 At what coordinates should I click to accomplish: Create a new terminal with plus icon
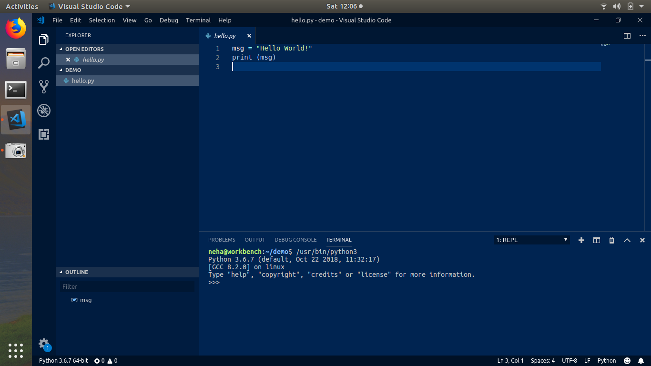(581, 240)
